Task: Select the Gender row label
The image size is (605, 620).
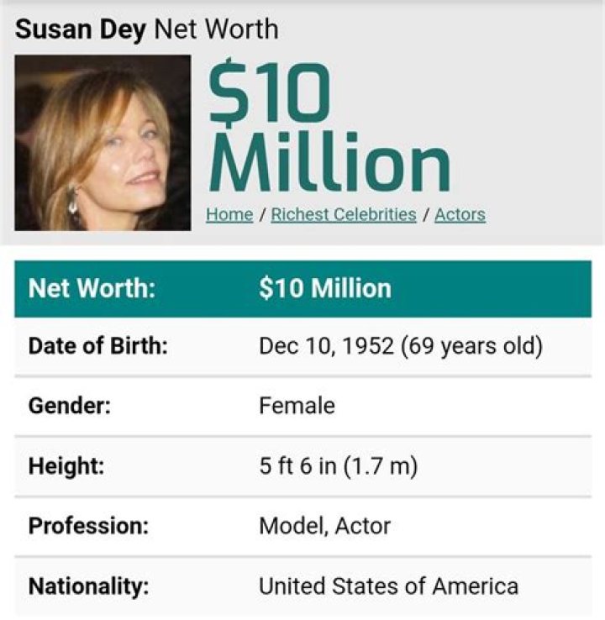Action: coord(70,406)
